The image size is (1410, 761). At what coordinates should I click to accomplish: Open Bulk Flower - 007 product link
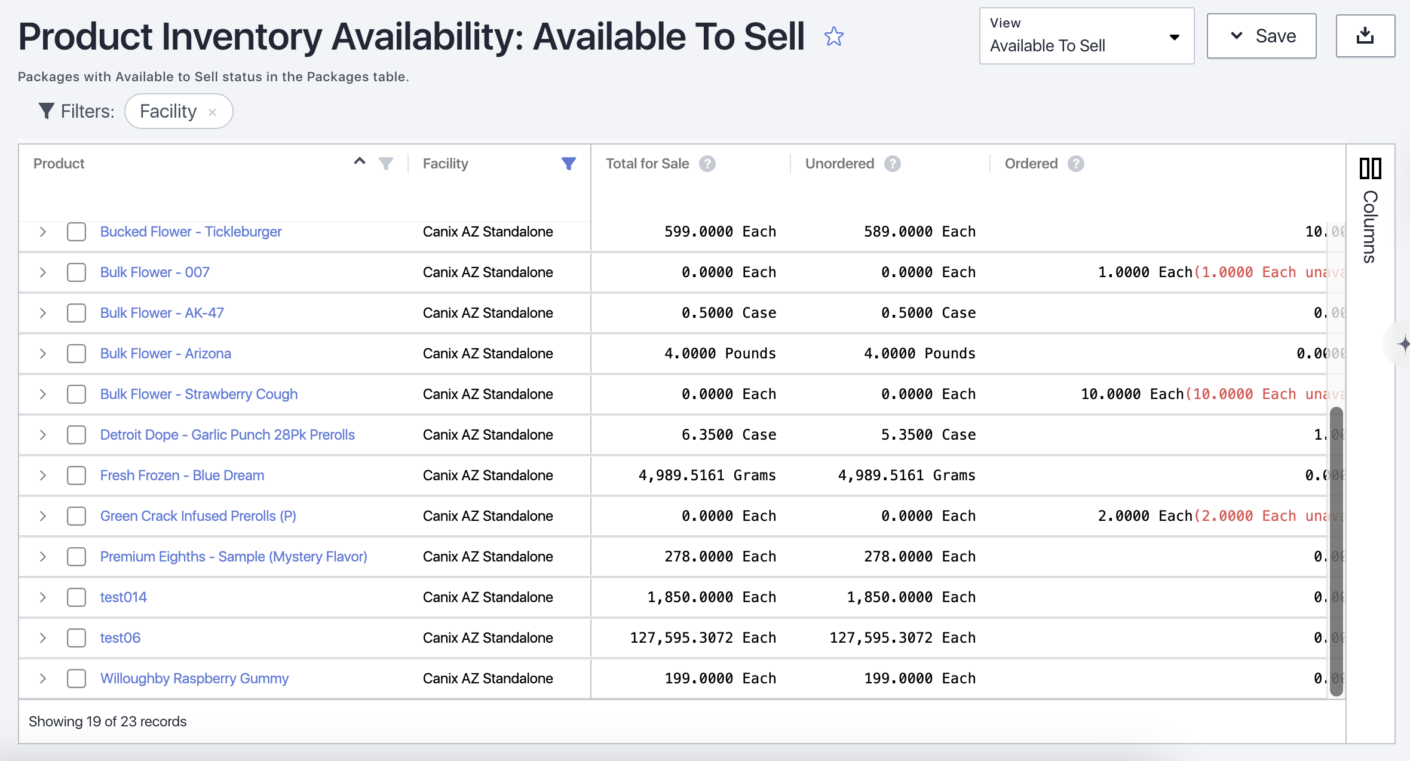[x=155, y=272]
